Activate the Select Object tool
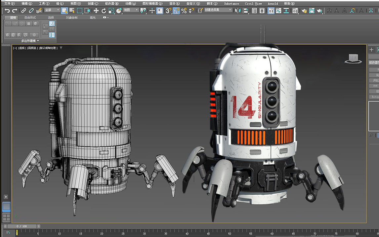Image resolution: width=379 pixels, height=237 pixels. [x=64, y=11]
